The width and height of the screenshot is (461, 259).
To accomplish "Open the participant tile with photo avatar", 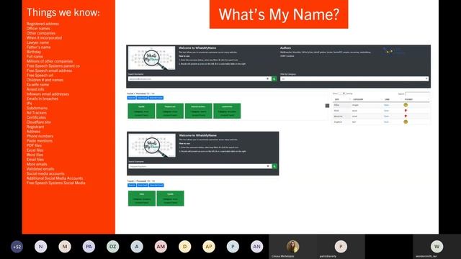I will (293, 247).
